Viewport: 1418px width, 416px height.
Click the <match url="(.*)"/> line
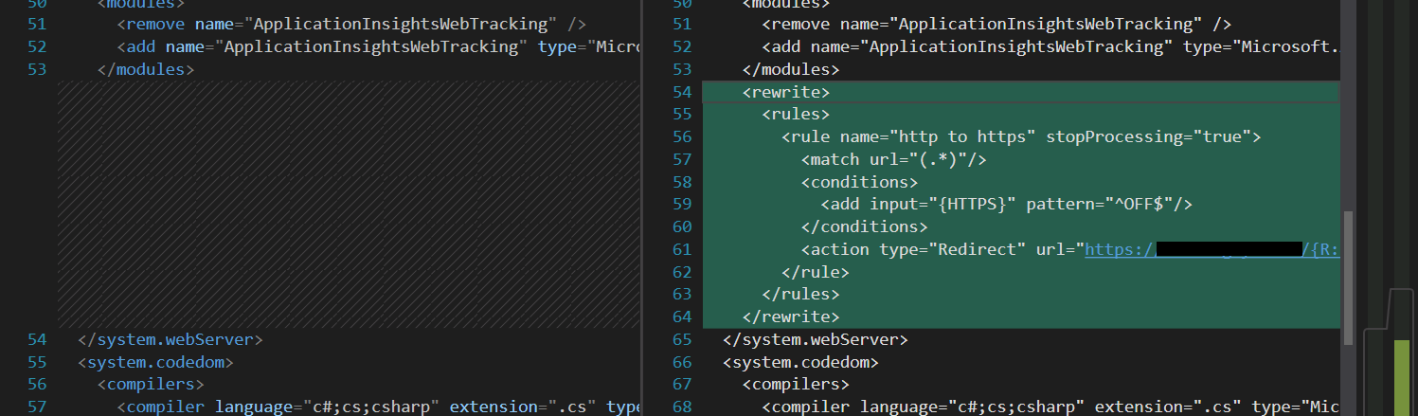(893, 160)
